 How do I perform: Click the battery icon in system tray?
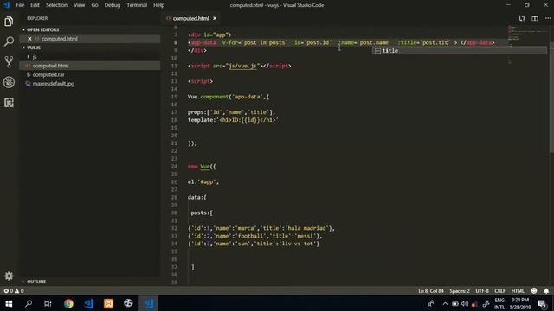coord(455,303)
